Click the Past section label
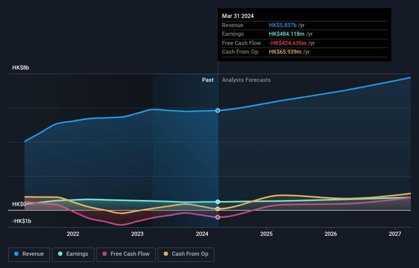Image resolution: width=419 pixels, height=268 pixels. (x=208, y=80)
